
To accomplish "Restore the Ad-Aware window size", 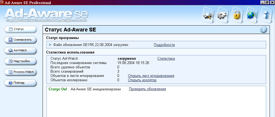I will tap(267, 2).
